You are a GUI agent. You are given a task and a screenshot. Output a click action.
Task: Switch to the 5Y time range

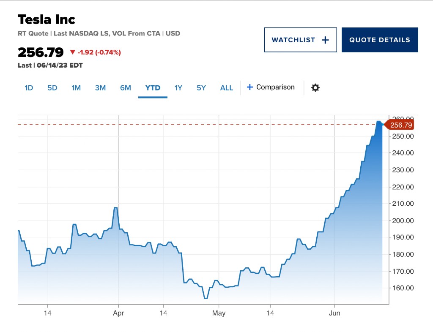(x=201, y=88)
